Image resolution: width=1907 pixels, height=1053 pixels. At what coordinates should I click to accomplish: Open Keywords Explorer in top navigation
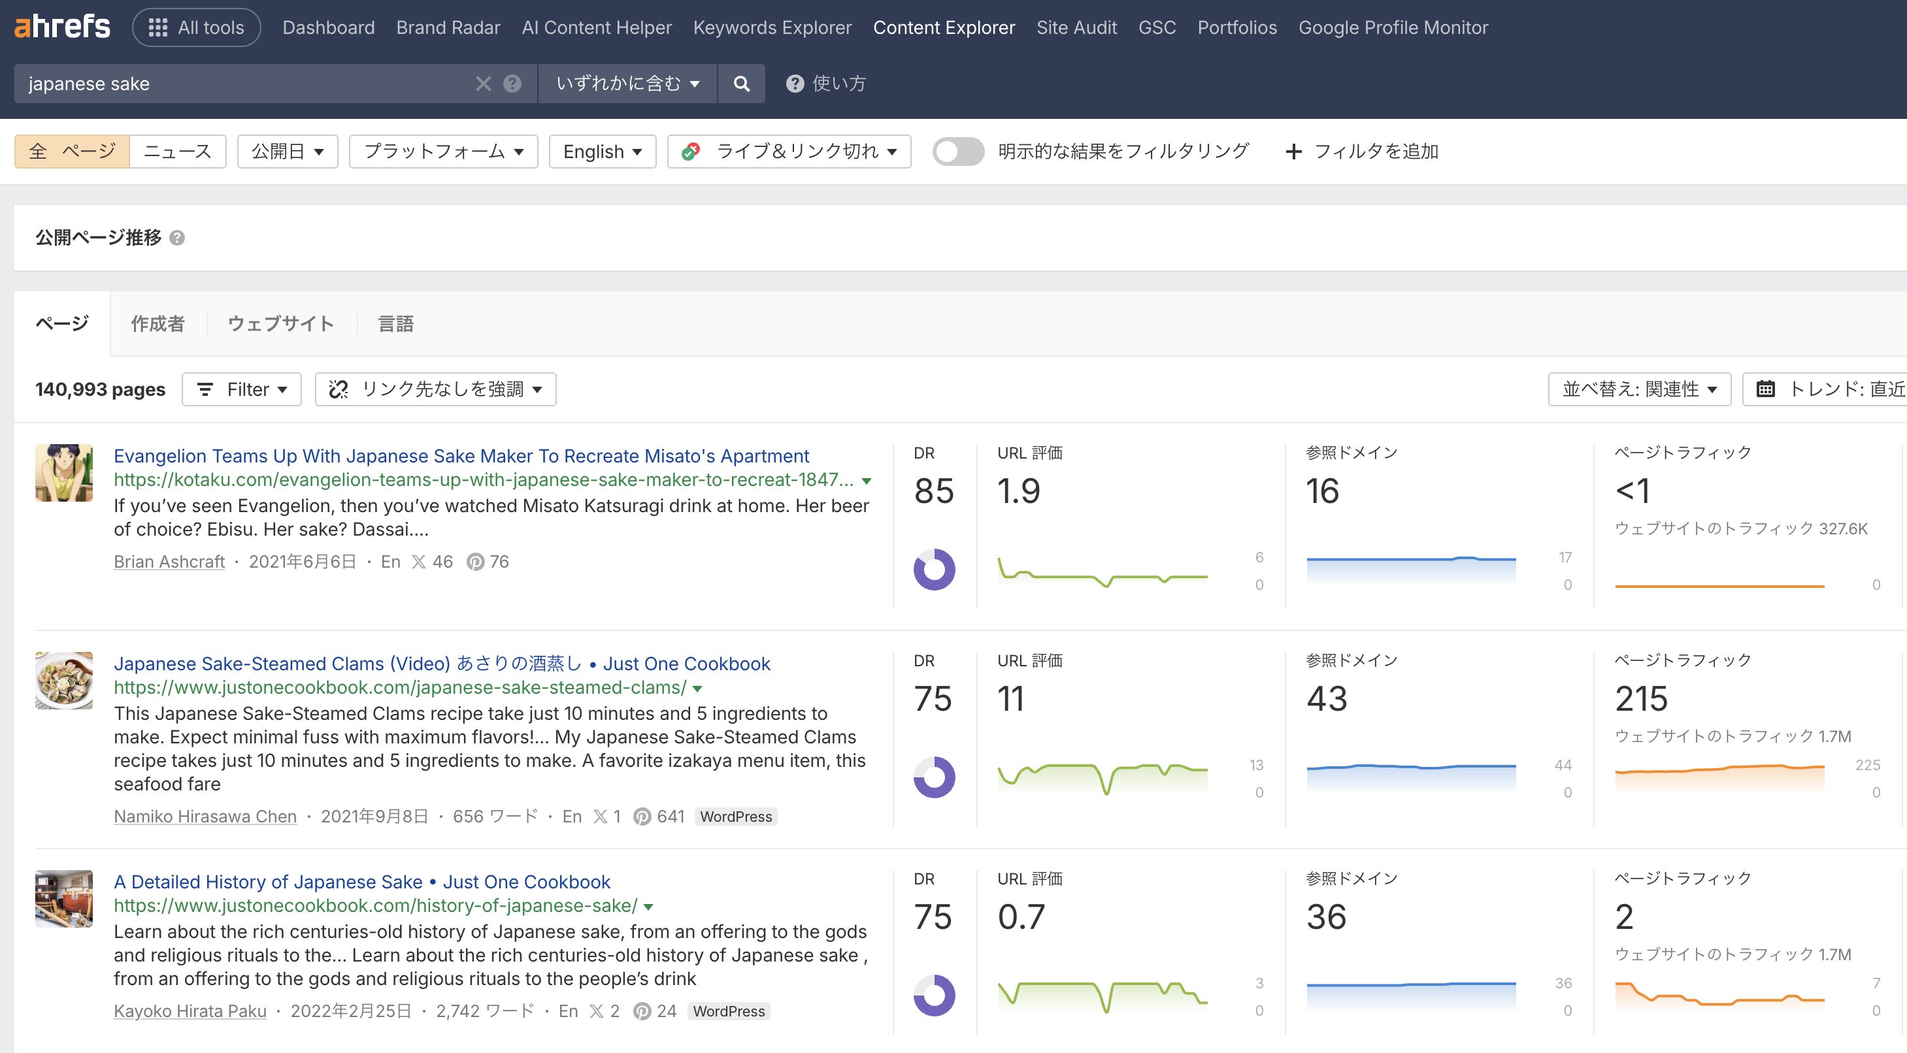772,27
